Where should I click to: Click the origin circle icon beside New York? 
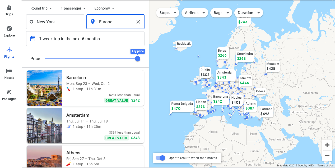31,22
